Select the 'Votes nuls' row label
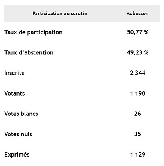 click(18, 134)
